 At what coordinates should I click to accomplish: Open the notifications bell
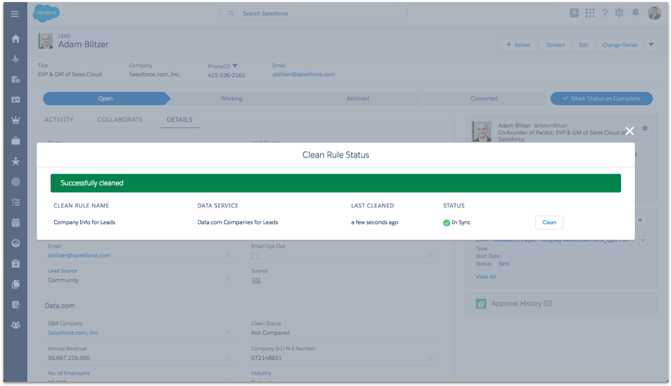click(636, 13)
